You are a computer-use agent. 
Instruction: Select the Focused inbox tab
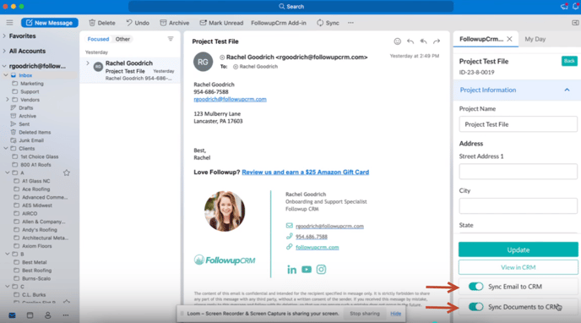point(98,39)
